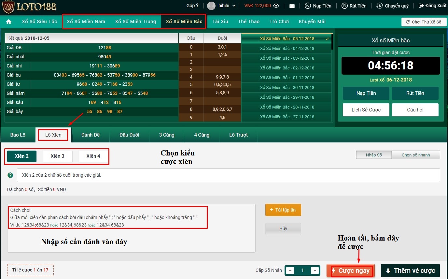This screenshot has width=448, height=279.
Task: Increase Cấp Số Nhân with plus
Action: point(315,271)
